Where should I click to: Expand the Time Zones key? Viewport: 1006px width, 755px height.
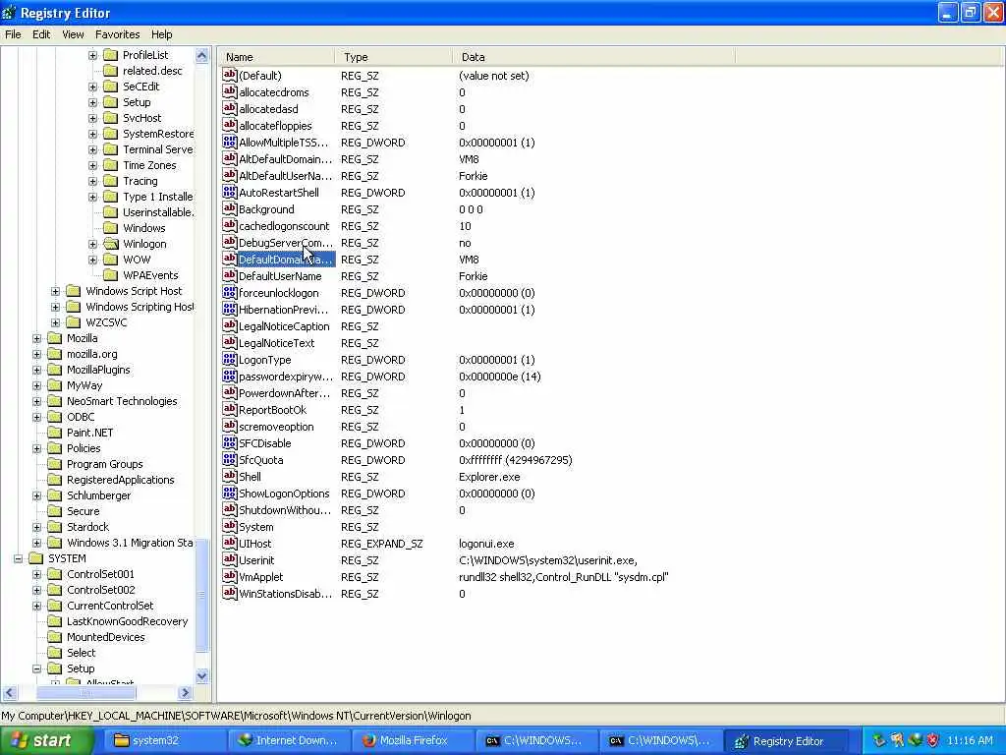pos(93,165)
